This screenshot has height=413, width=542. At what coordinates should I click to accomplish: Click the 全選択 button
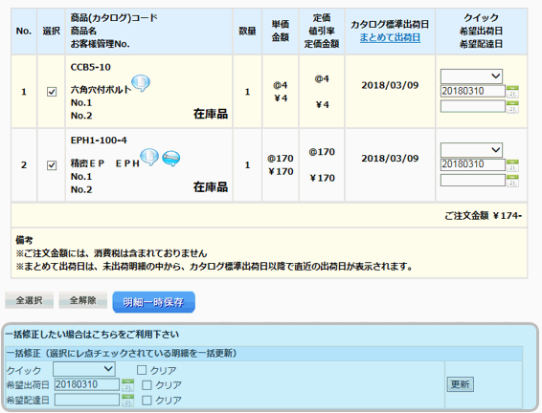click(x=29, y=300)
